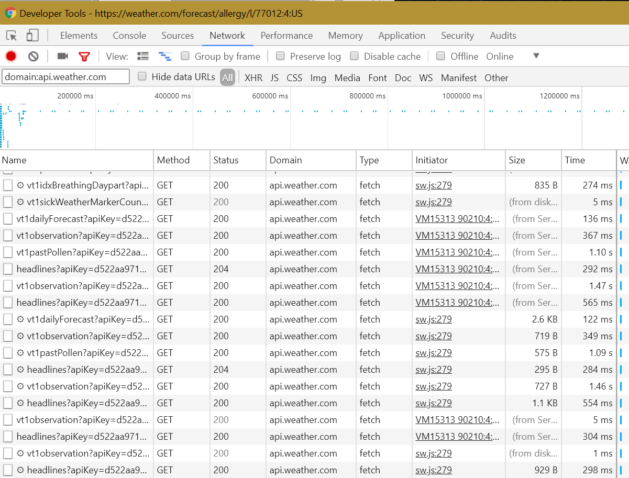Click the Chrome icon in the title bar
The width and height of the screenshot is (629, 478).
pyautogui.click(x=10, y=13)
